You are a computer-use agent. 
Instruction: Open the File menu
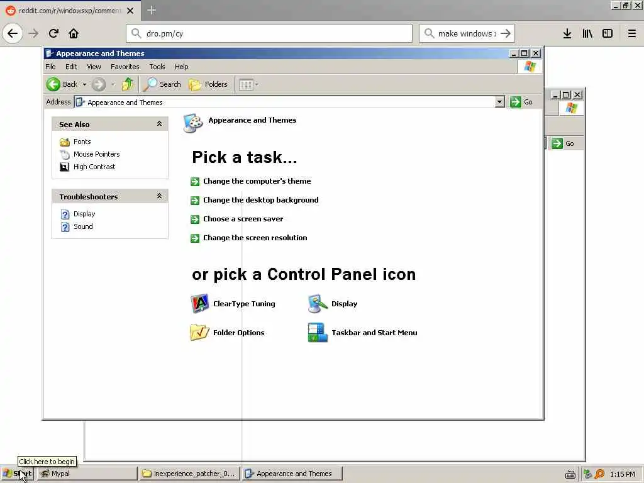tap(50, 67)
